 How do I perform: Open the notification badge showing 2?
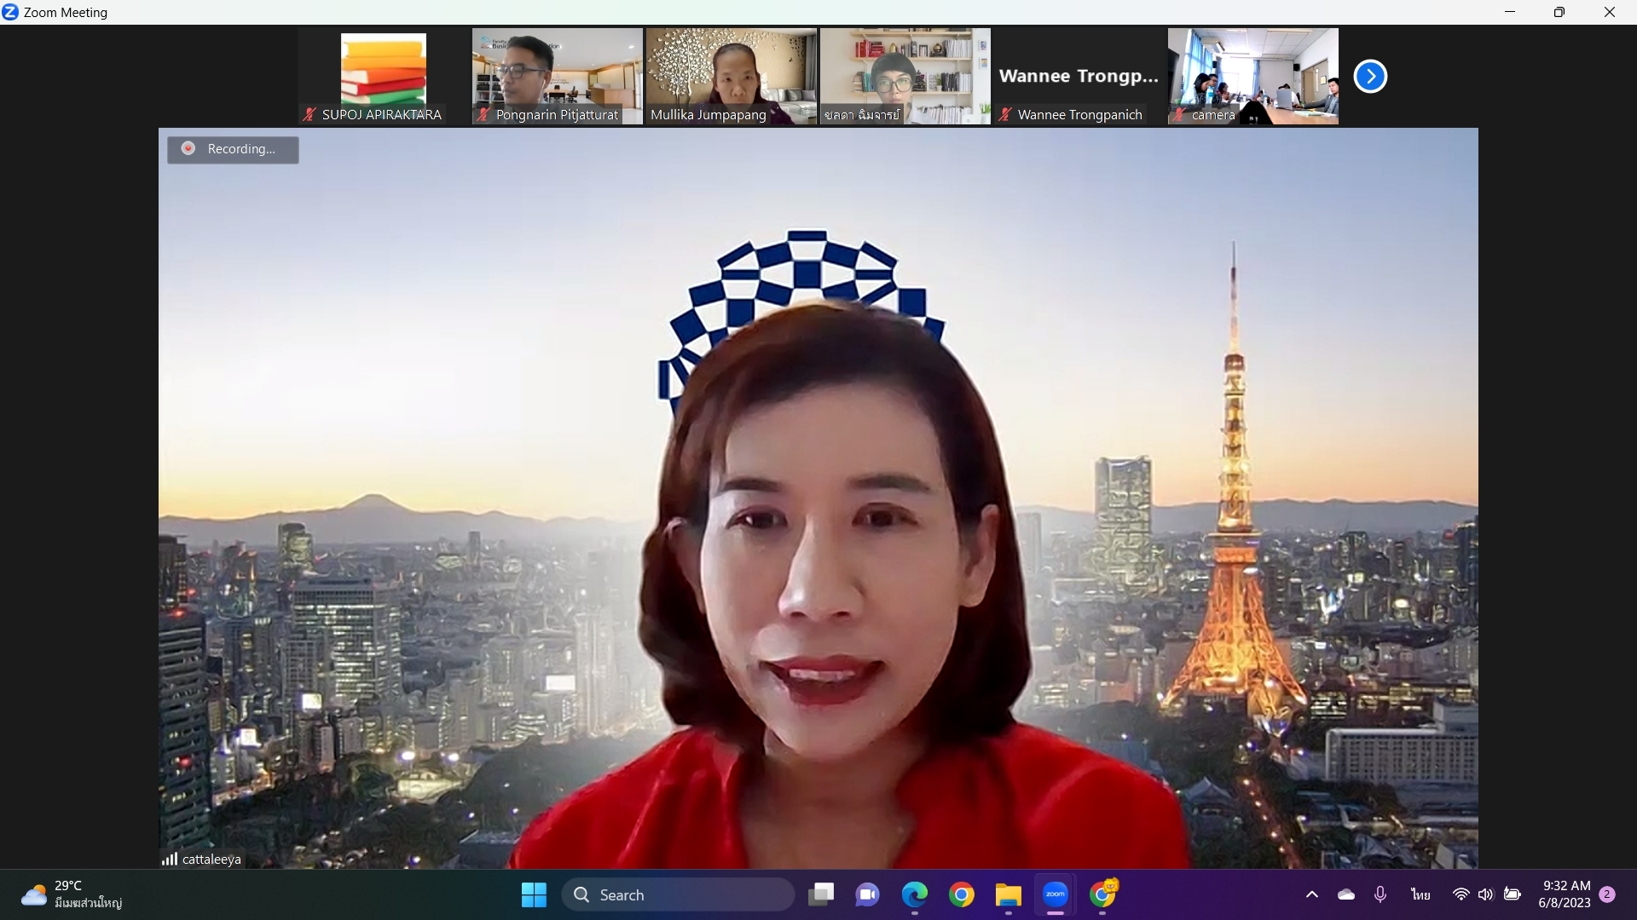pyautogui.click(x=1607, y=894)
